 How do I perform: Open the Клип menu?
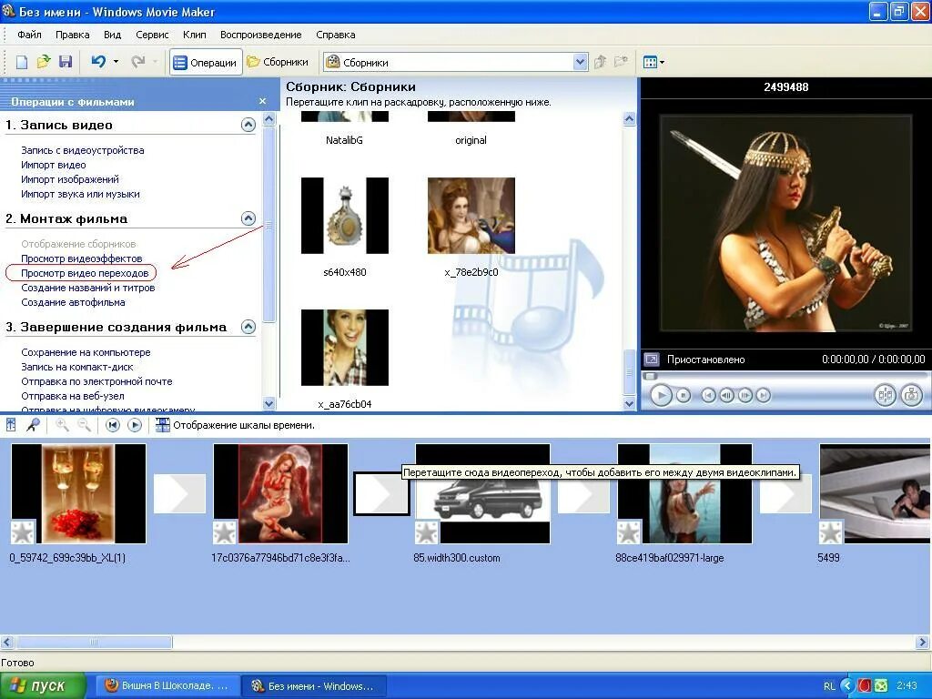click(195, 35)
